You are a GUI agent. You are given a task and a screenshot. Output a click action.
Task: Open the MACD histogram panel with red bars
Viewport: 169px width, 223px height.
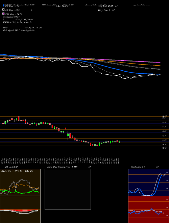(20, 209)
